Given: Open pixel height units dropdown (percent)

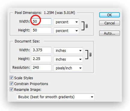Looking at the screenshot, I should pos(66,31).
